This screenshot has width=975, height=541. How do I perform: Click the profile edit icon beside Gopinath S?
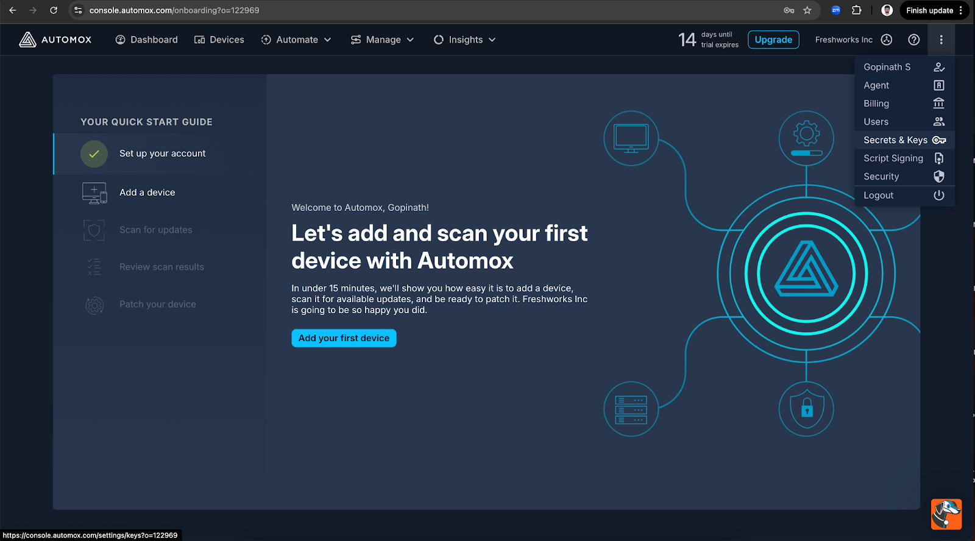click(939, 67)
